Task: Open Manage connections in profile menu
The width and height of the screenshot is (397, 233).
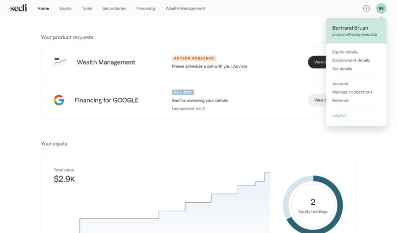Action: [x=352, y=92]
